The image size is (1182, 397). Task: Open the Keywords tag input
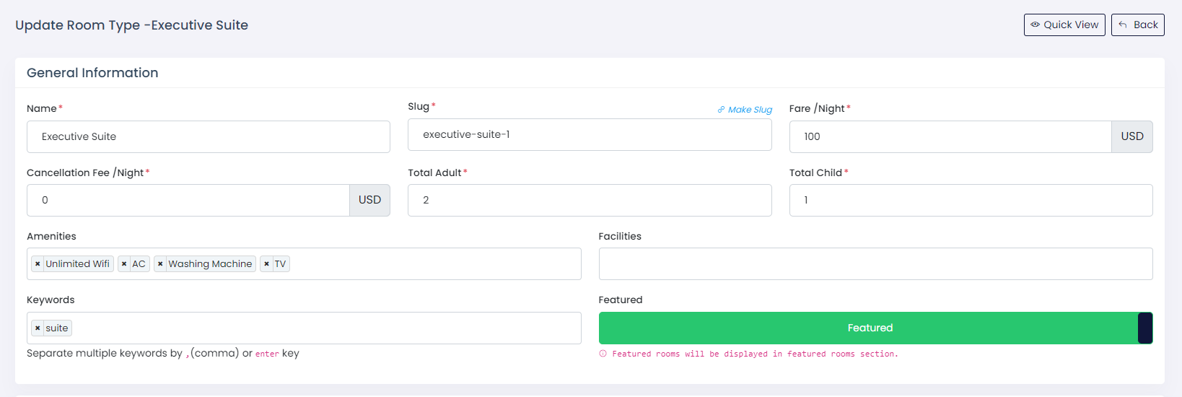tap(325, 328)
